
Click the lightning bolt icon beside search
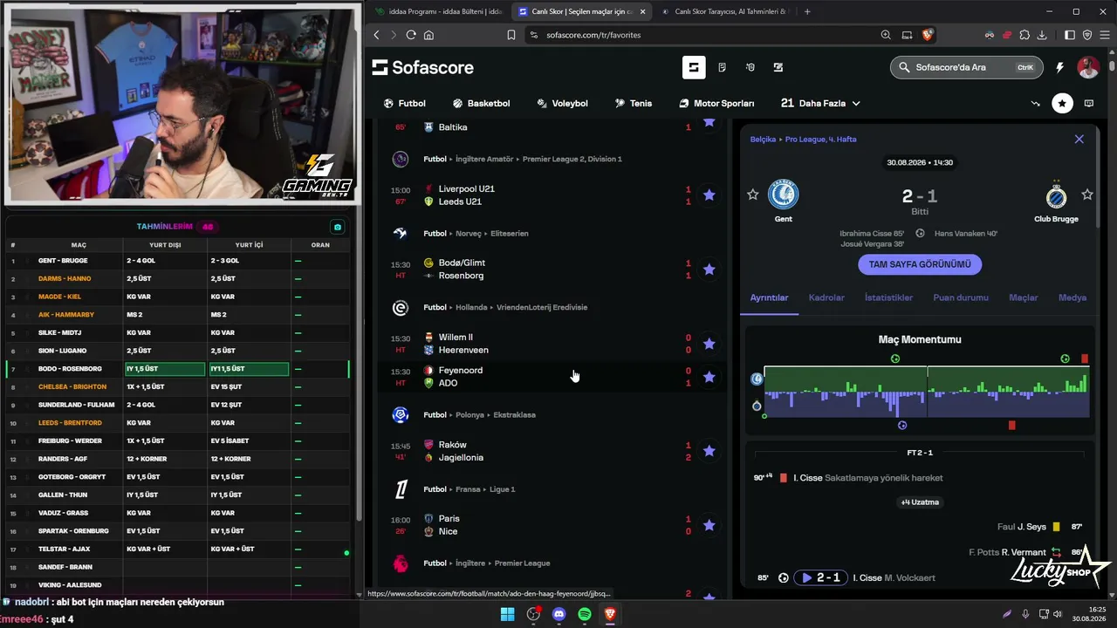click(x=1059, y=67)
